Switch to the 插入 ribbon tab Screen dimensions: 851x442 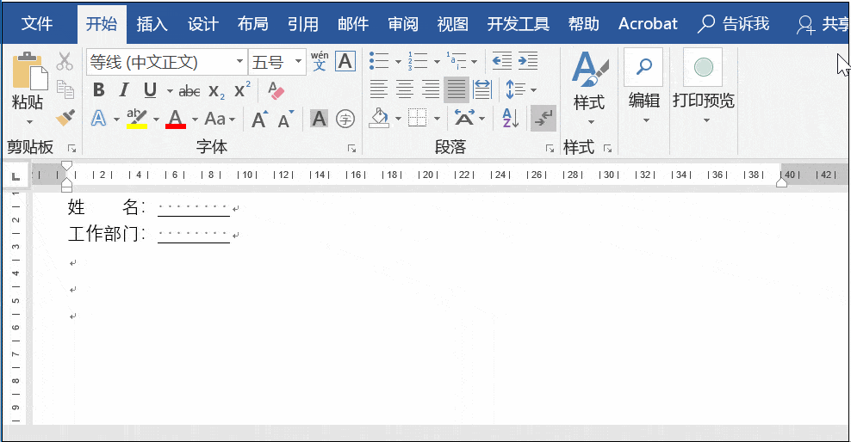152,24
